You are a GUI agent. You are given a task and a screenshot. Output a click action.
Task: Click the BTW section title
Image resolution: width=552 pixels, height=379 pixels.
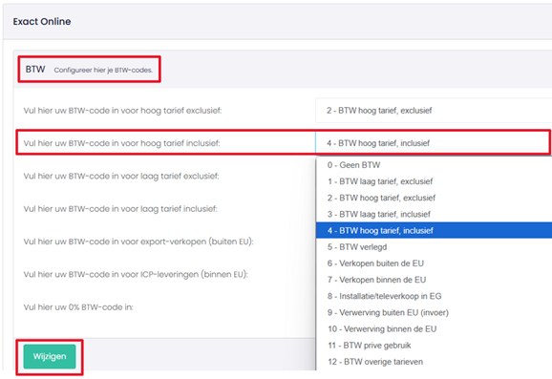35,70
